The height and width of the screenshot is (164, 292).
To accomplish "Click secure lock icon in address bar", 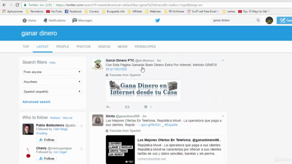I will coord(25,5).
